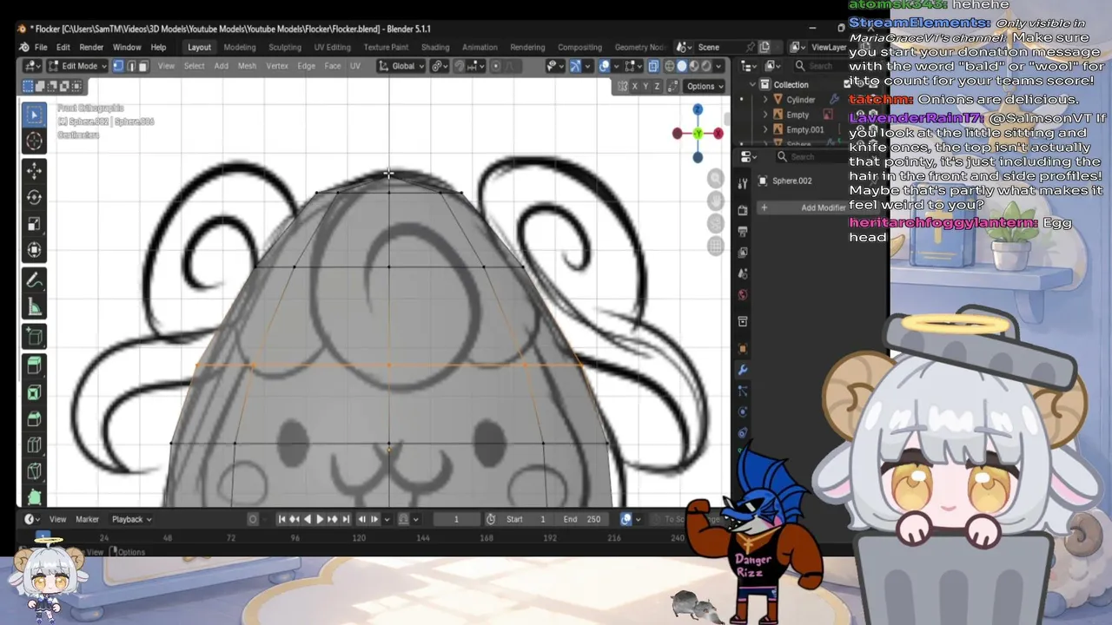
Task: Select the Select Box tool
Action: pyautogui.click(x=34, y=115)
